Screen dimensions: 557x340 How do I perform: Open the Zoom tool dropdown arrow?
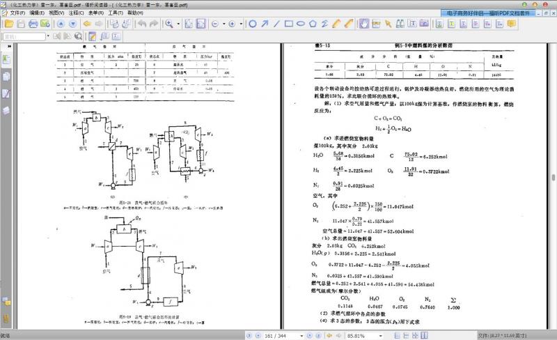[178, 24]
